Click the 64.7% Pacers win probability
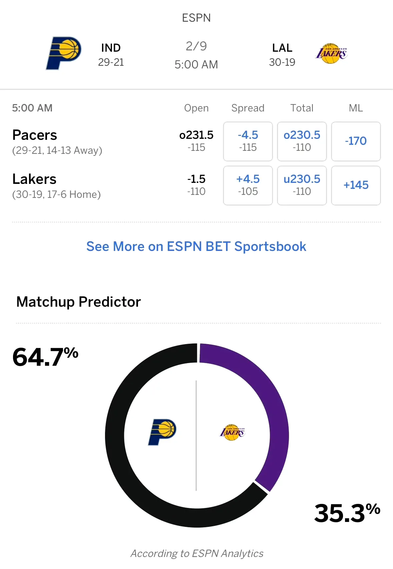 click(x=45, y=357)
